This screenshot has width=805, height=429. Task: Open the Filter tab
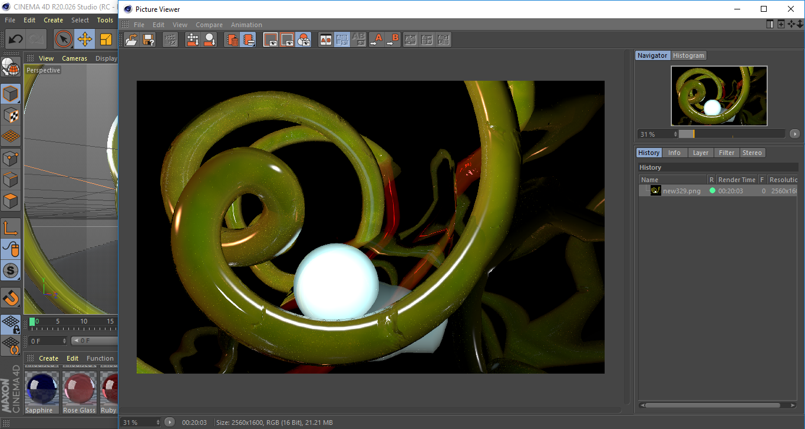click(x=727, y=153)
